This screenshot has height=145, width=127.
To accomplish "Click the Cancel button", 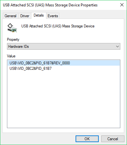I will click(113, 139).
